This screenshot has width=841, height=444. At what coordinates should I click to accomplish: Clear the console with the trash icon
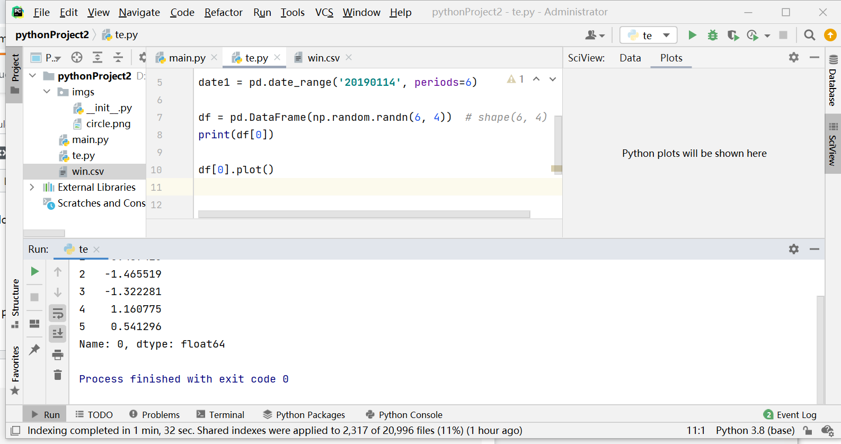click(58, 375)
